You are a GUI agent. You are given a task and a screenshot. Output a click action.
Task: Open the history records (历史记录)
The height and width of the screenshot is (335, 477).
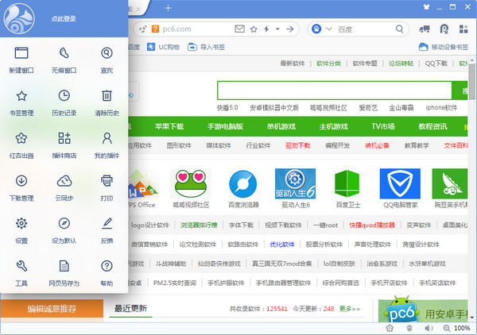64,102
